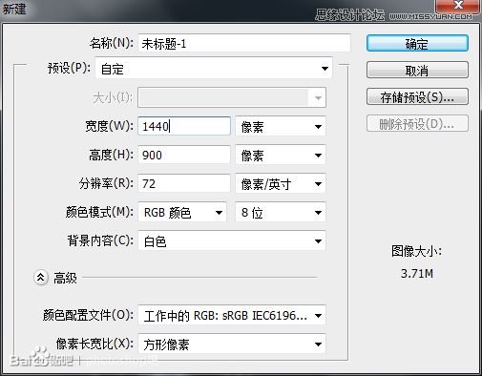Open the bit depth dropdown showing 8 位
The height and width of the screenshot is (376, 482).
coord(281,212)
